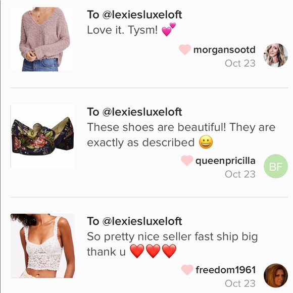
Task: Open the floral shoes listing thumbnail
Action: click(x=42, y=136)
